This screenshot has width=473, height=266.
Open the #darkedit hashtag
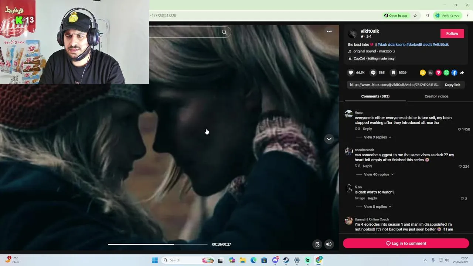(414, 45)
